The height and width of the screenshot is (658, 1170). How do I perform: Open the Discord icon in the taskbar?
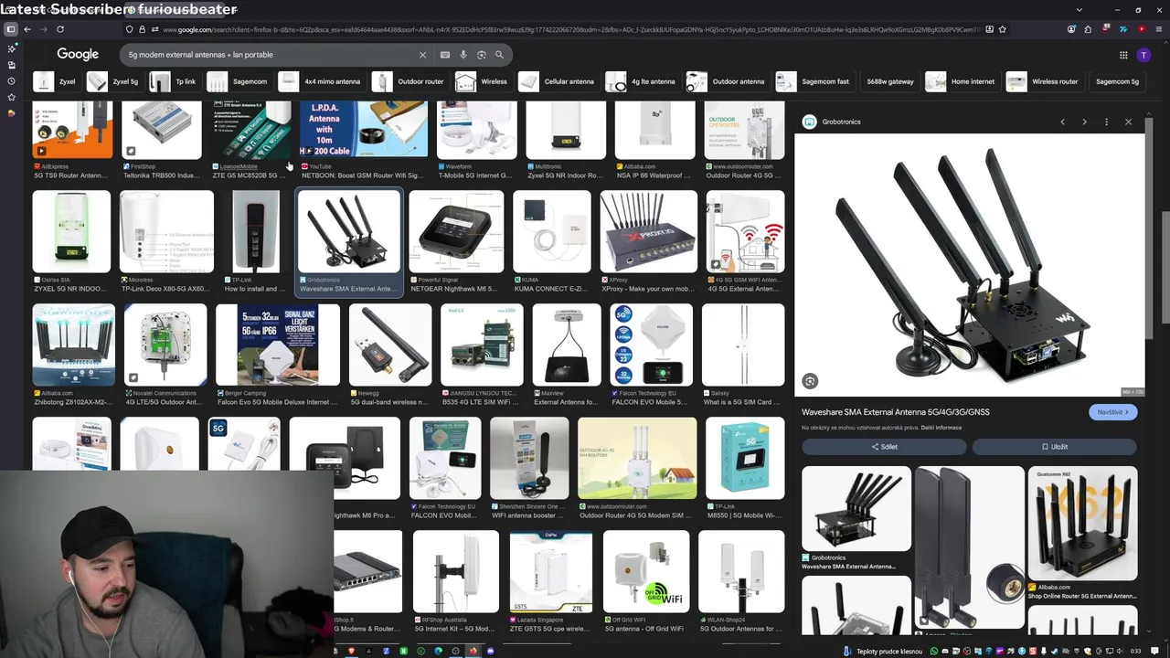coord(490,651)
